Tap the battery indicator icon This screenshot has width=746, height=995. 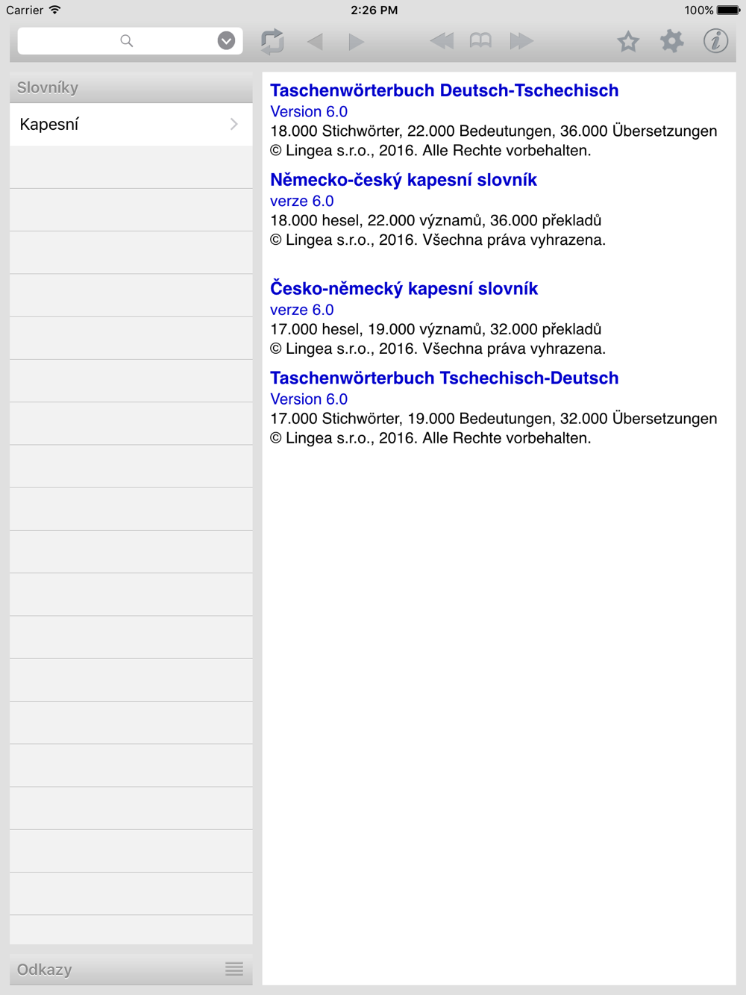(729, 10)
